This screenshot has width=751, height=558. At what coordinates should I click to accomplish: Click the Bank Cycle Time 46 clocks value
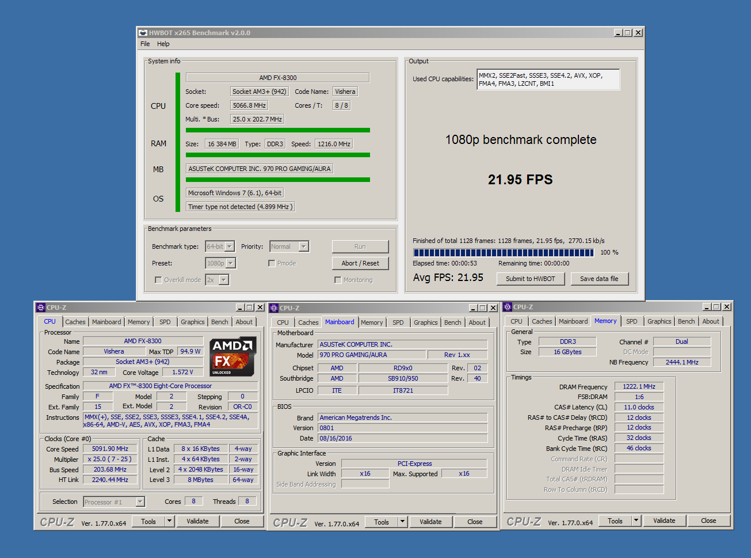[x=639, y=448]
